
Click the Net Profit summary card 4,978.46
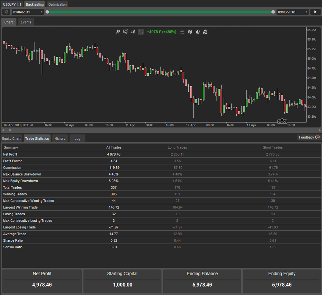click(42, 281)
